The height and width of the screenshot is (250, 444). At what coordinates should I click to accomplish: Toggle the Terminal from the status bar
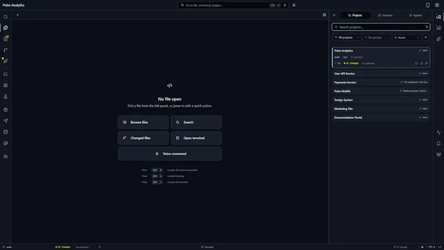click(x=207, y=247)
